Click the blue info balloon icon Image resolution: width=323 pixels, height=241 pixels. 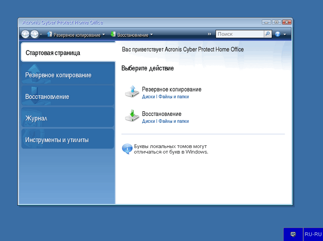tap(127, 149)
